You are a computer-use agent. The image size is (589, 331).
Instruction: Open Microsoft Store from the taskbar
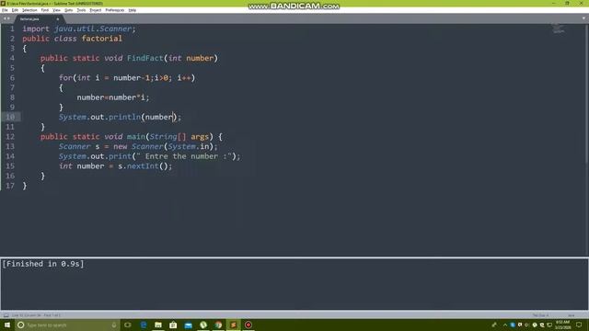(173, 325)
